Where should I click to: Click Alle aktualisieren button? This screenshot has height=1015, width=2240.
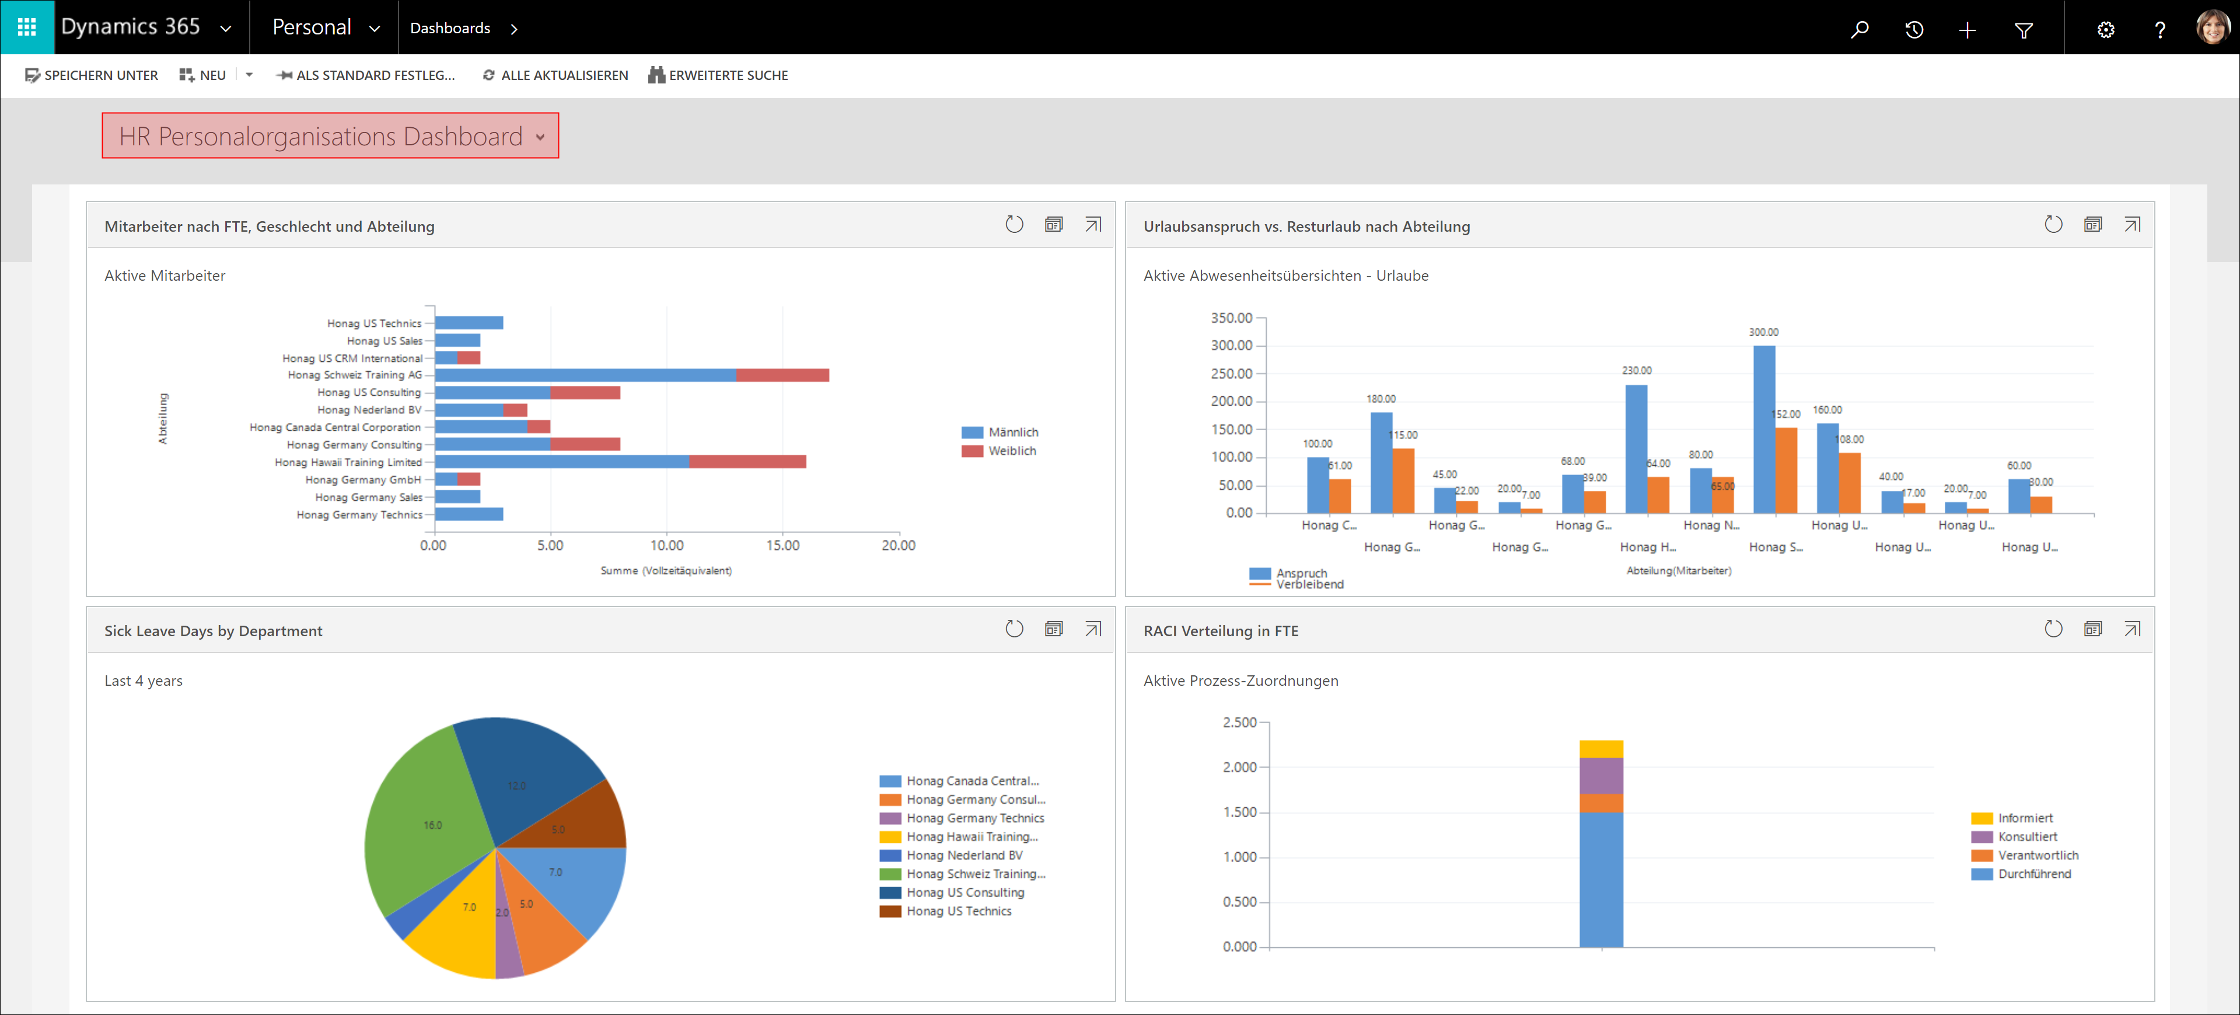click(x=555, y=76)
